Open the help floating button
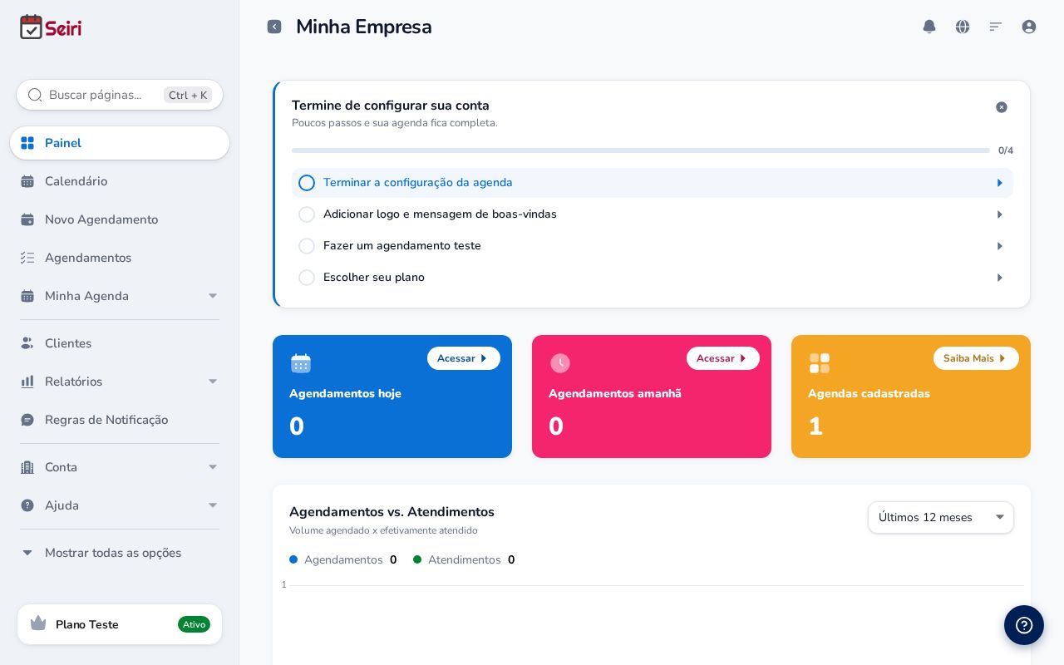Image resolution: width=1064 pixels, height=665 pixels. [x=1024, y=625]
